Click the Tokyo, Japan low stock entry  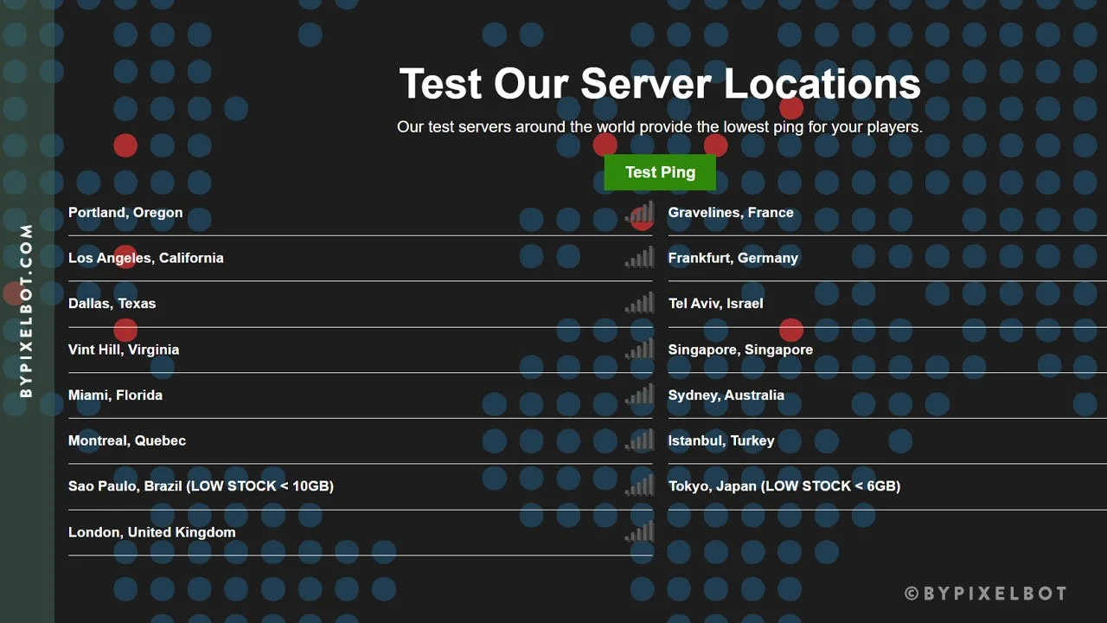784,485
